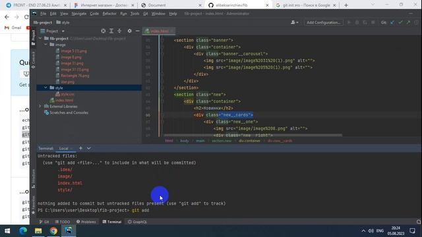The height and width of the screenshot is (237, 422).
Task: Open the File menu
Action: (43, 13)
